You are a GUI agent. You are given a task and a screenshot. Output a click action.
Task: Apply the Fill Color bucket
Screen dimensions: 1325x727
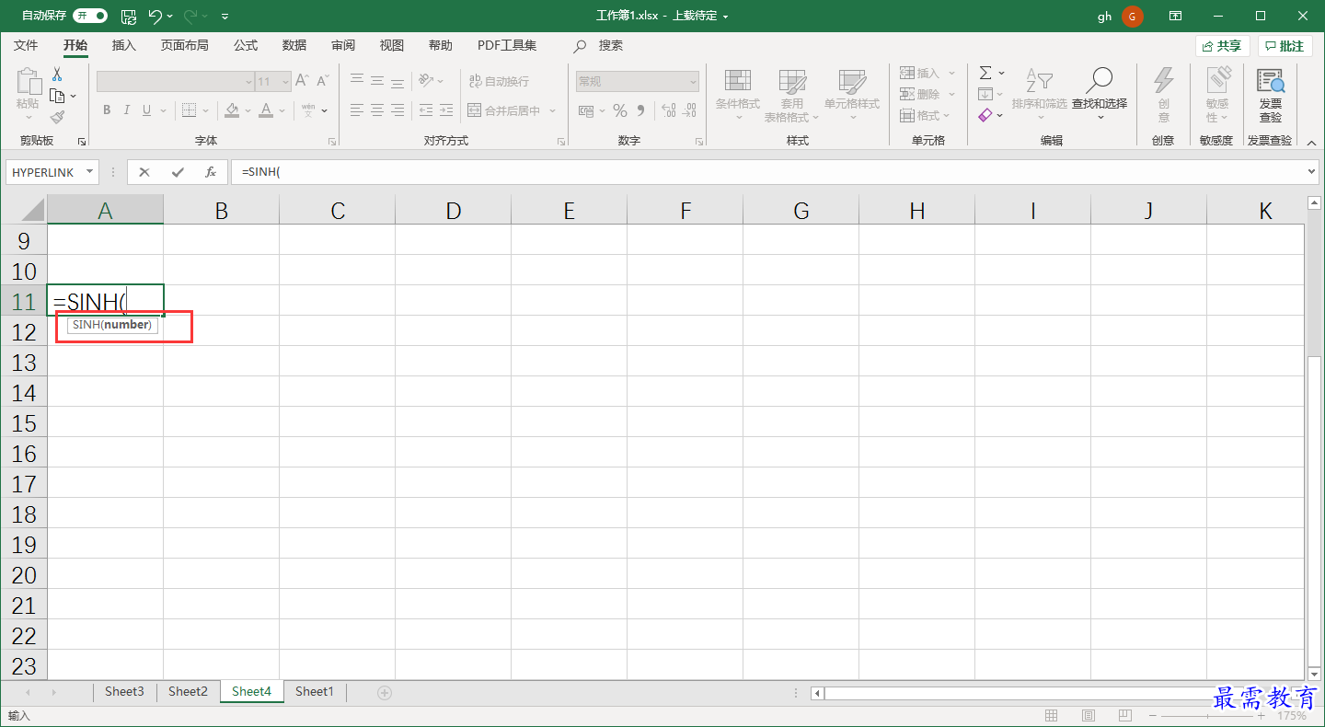pyautogui.click(x=232, y=110)
